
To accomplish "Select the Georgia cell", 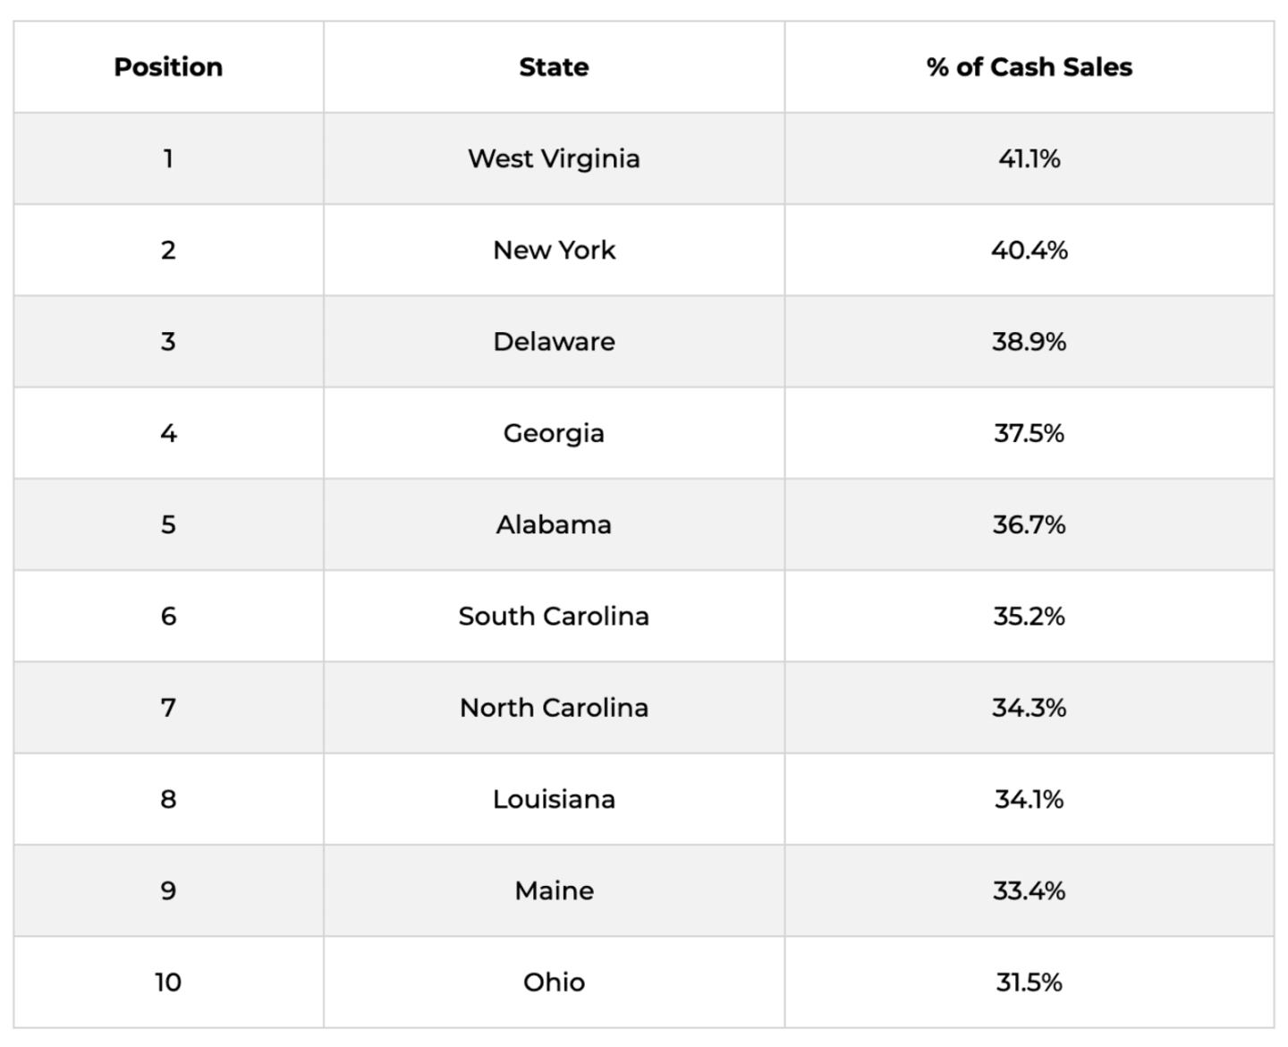I will 554,433.
